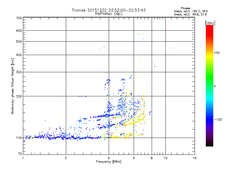
Task: Click the colorbar '-100' tick label
Action: tap(218, 120)
